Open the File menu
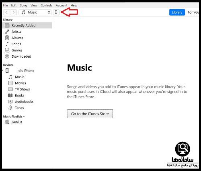The image size is (201, 171). [x=6, y=5]
